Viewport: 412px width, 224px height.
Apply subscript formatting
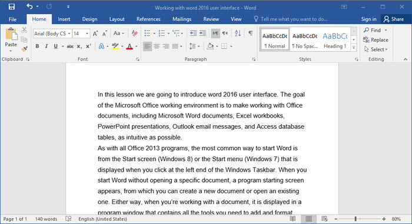tap(79, 46)
